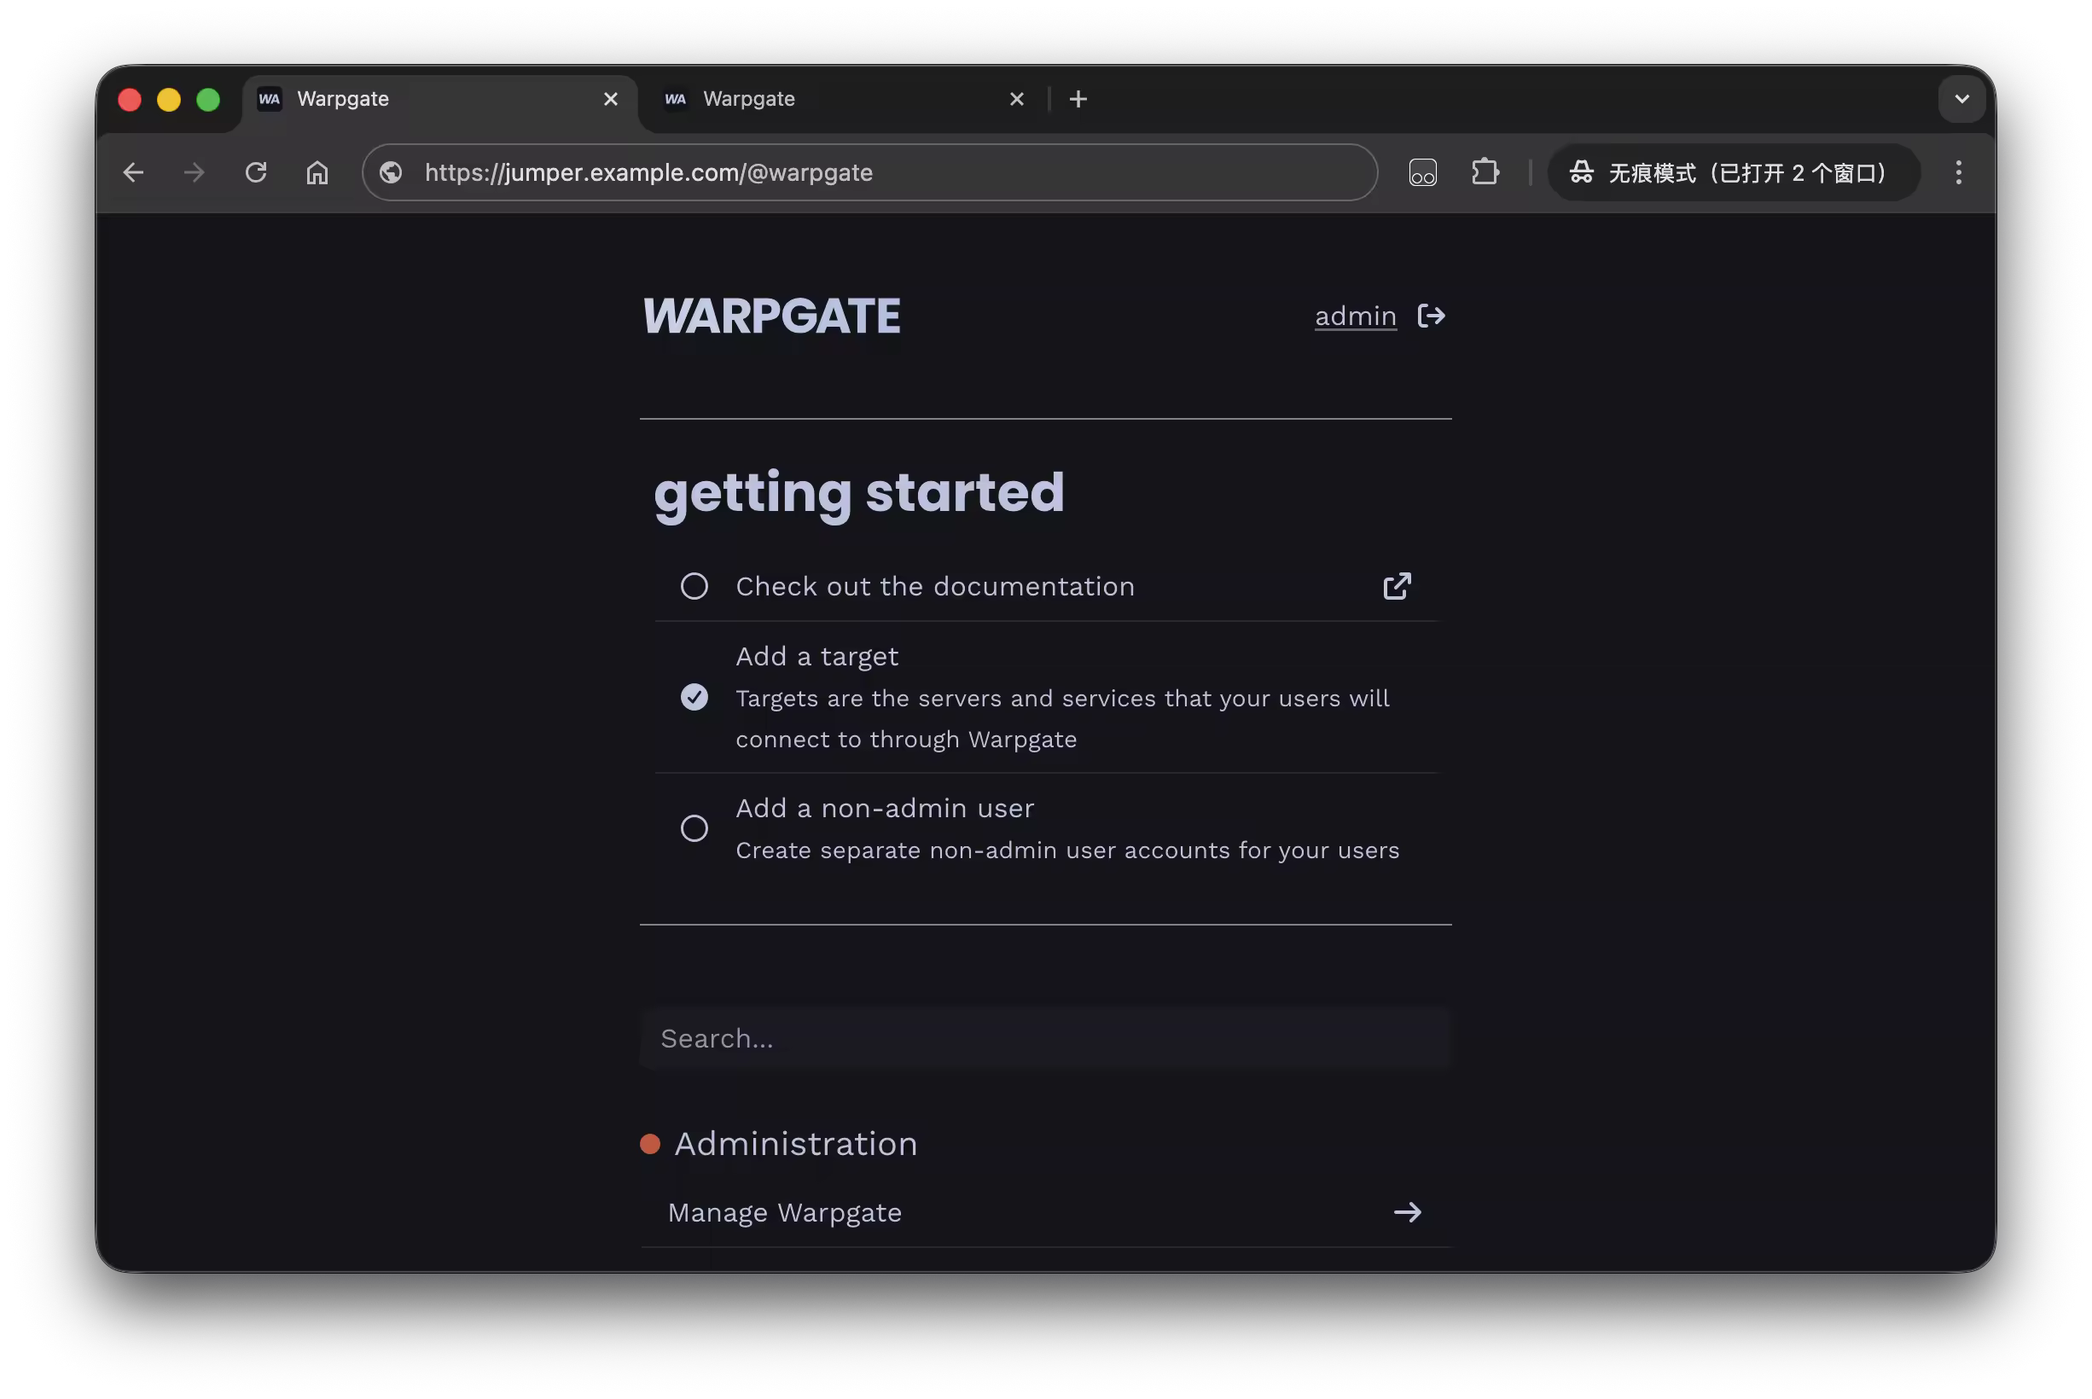The height and width of the screenshot is (1399, 2092).
Task: Switch to the second Warpgate tab
Action: coord(843,99)
